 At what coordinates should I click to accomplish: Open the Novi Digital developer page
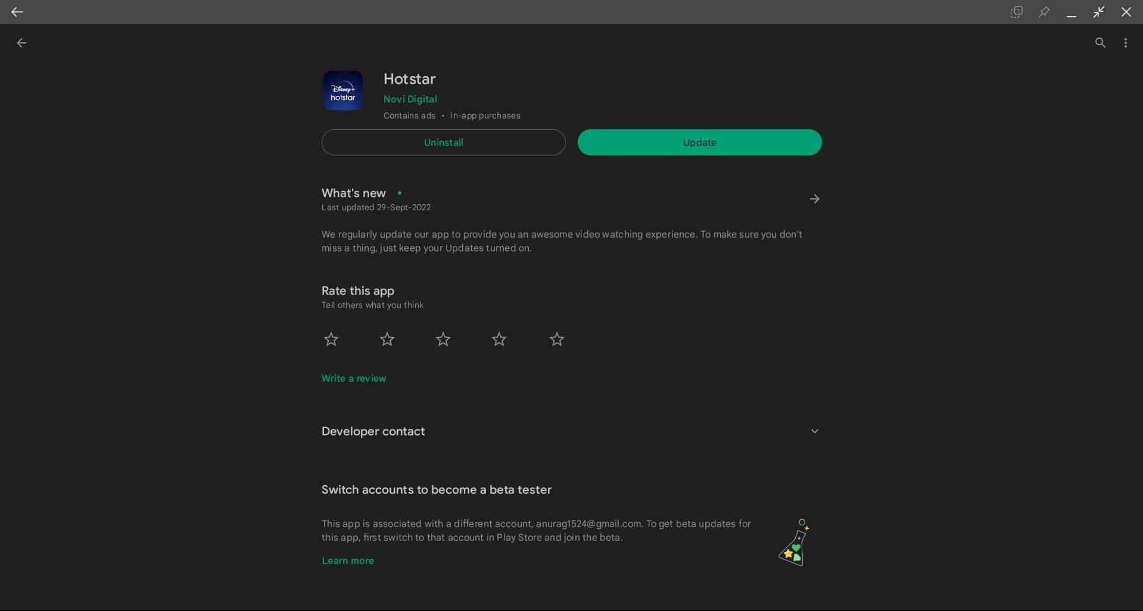pos(410,99)
